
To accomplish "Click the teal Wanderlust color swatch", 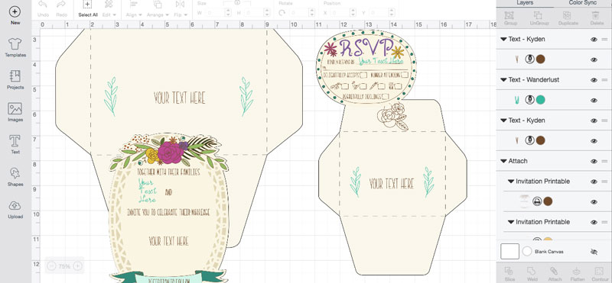I will 540,100.
